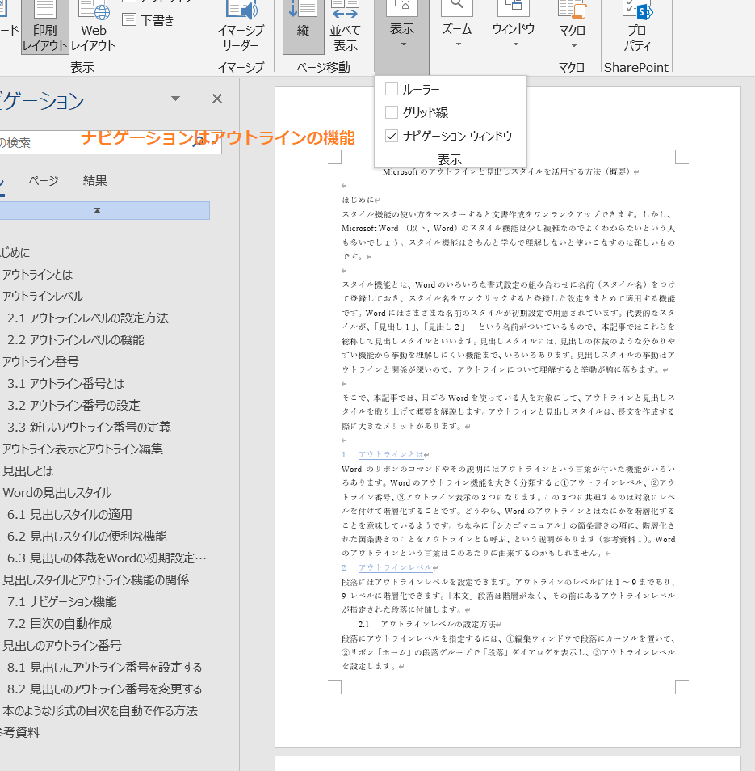Go to アウトライン表示とアウトライン編集

[x=82, y=449]
